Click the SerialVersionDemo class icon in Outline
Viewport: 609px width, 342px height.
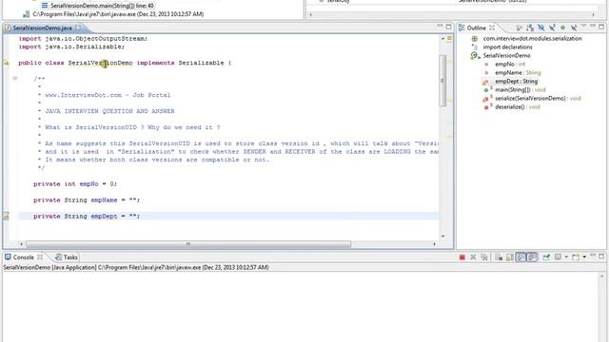474,55
